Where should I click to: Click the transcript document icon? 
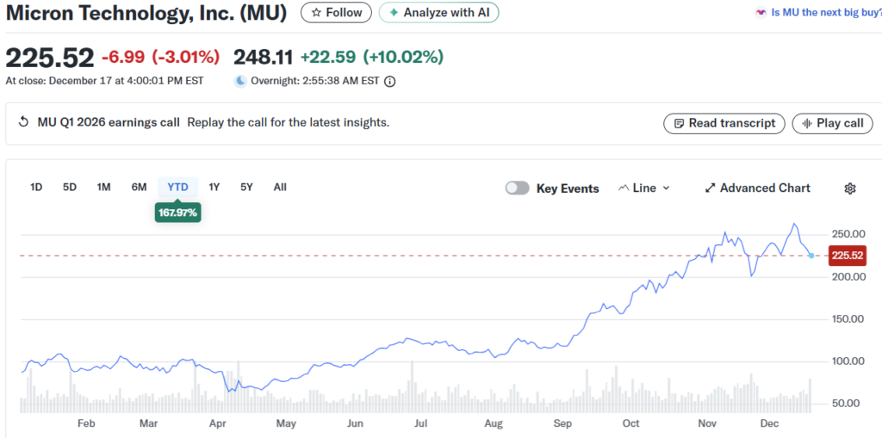pyautogui.click(x=679, y=123)
